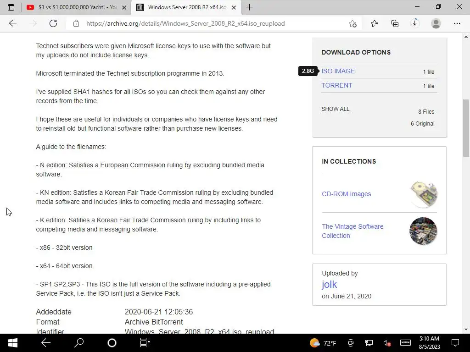
Task: Focus the archive.org address bar
Action: pyautogui.click(x=185, y=23)
